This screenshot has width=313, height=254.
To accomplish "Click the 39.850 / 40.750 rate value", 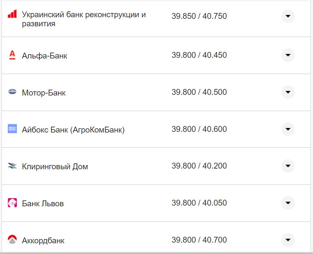I will [200, 16].
